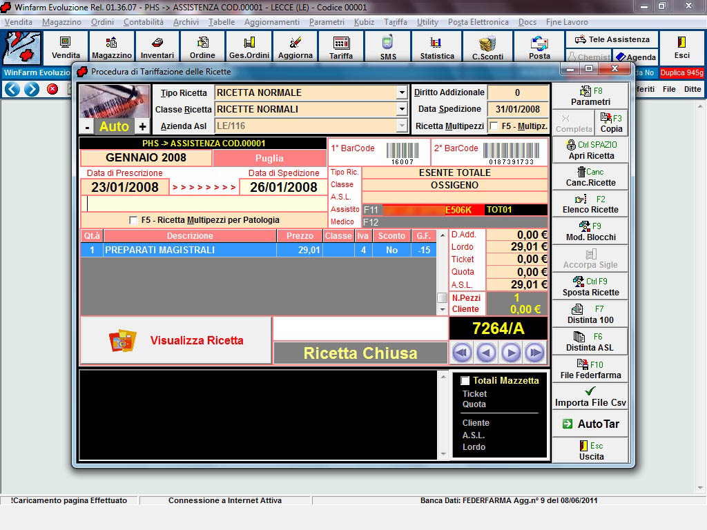The image size is (707, 530).
Task: Click the Data Spedizione field 31/01/2008
Action: point(518,109)
